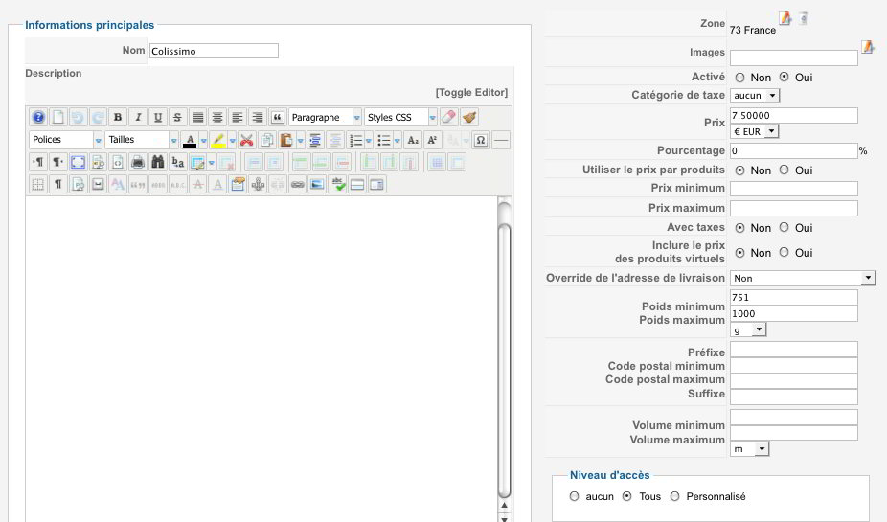Image resolution: width=887 pixels, height=522 pixels.
Task: Apply superscript formatting
Action: coord(432,140)
